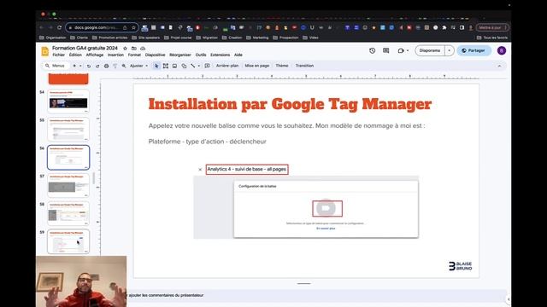Click the Redo arrow

[x=97, y=66]
